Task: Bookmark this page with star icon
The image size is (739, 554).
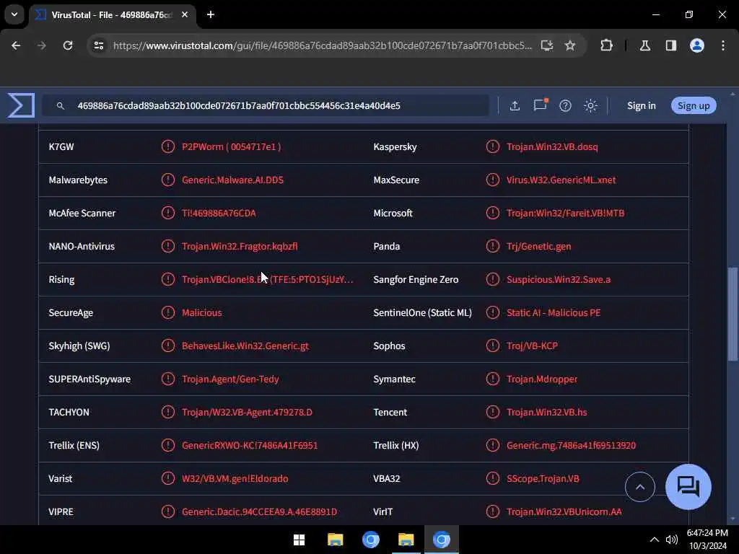Action: coord(570,45)
